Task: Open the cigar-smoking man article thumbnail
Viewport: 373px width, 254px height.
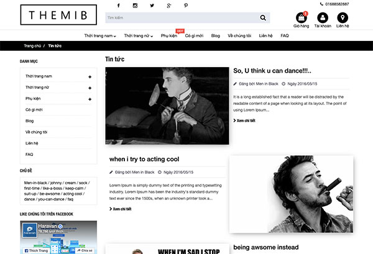Action: (291, 194)
